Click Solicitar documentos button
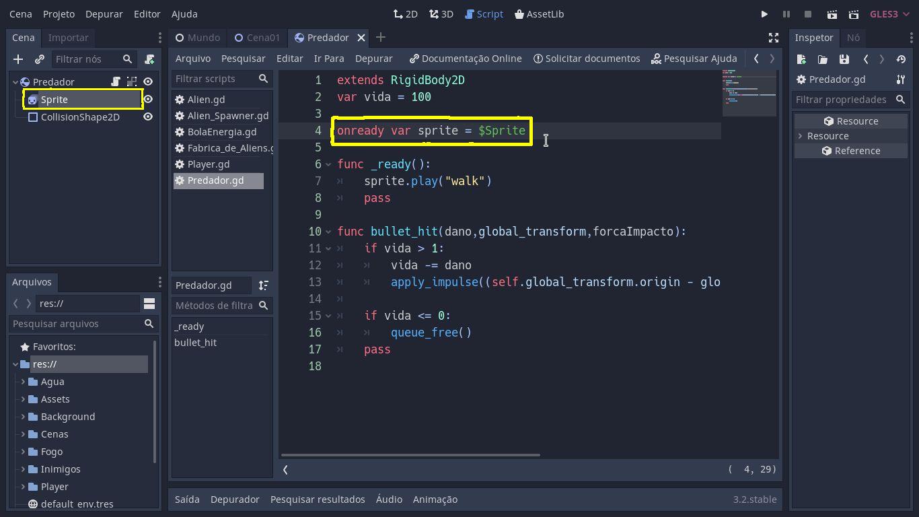 click(x=587, y=59)
